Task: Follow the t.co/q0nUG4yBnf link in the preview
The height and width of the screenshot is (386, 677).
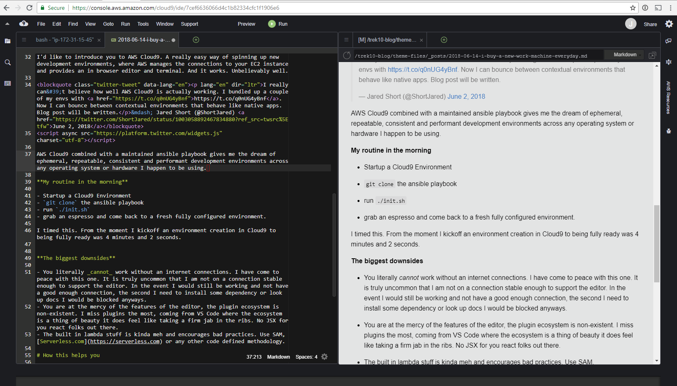Action: pyautogui.click(x=422, y=69)
